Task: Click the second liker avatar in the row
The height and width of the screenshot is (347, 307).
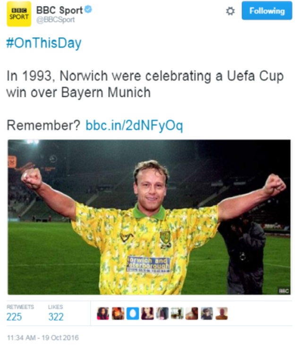Action: click(118, 313)
